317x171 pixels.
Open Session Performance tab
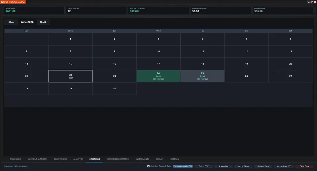coord(118,159)
